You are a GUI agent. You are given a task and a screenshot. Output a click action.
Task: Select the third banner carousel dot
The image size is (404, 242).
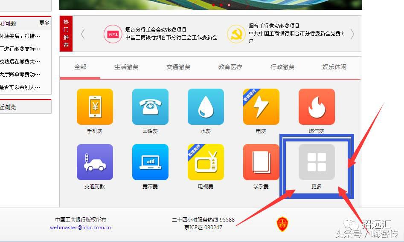click(229, 5)
